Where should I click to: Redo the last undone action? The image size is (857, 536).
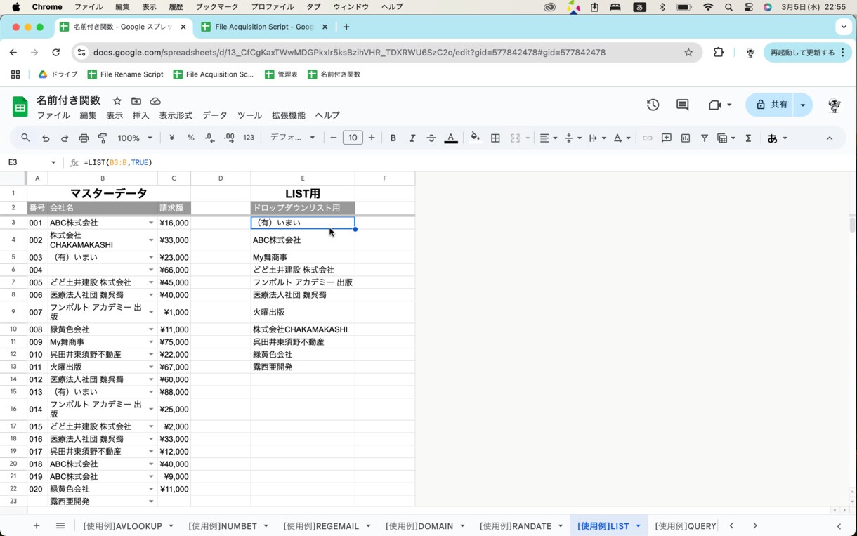[65, 138]
